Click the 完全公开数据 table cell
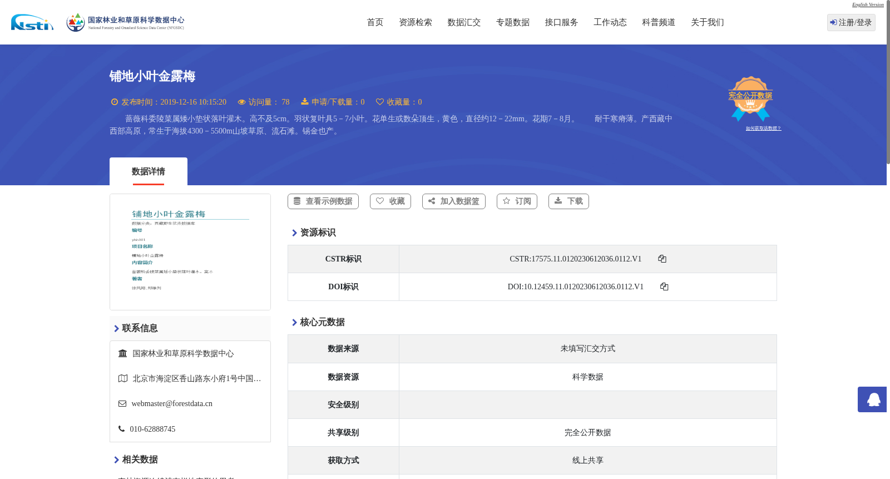Image resolution: width=890 pixels, height=479 pixels. (x=588, y=432)
